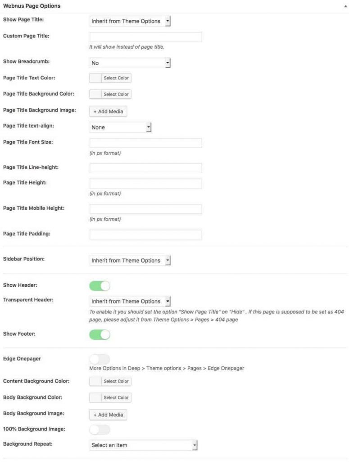Screen dimensions: 349x462
Task: Click the 'Sidebar Position:' label
Action: click(24, 259)
